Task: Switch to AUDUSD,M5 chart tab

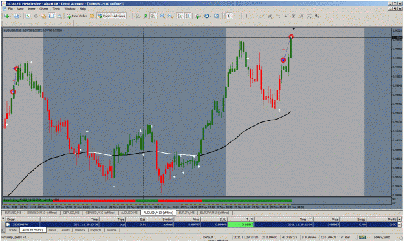Action: pyautogui.click(x=129, y=213)
